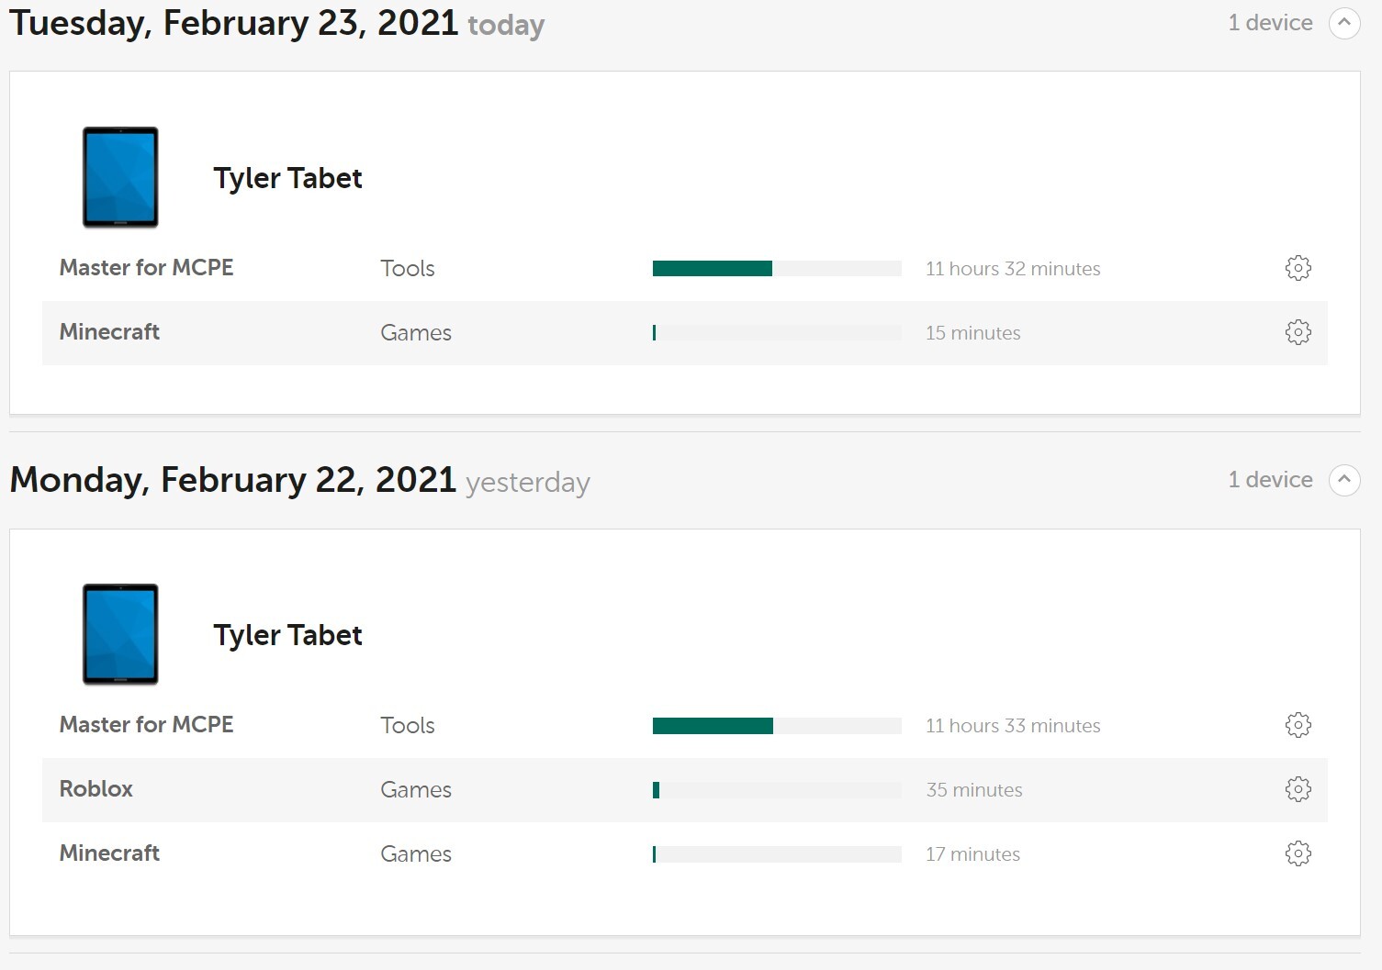Click the Roblox settings gear icon
Viewport: 1382px width, 970px height.
tap(1298, 789)
